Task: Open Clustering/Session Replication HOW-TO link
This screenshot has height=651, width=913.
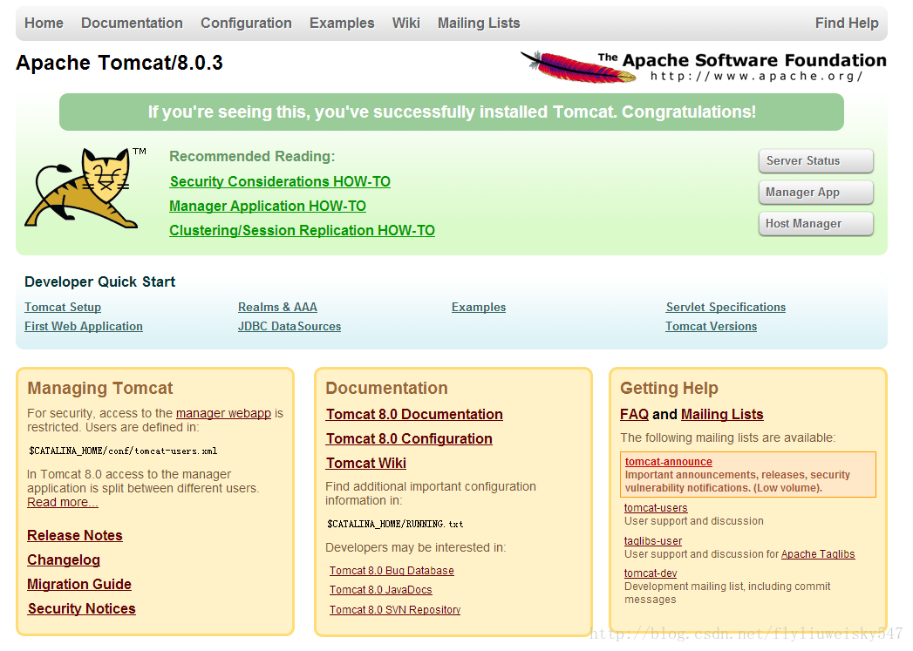Action: (302, 230)
